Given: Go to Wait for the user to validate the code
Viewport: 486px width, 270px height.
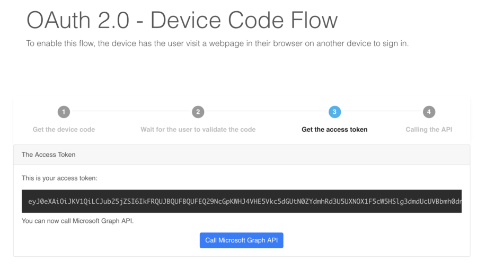Looking at the screenshot, I should coord(198,129).
